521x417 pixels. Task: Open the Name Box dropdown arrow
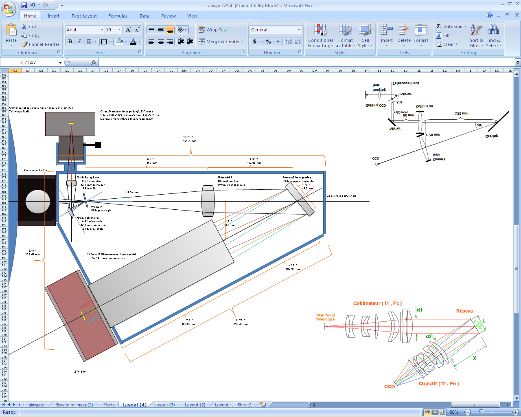pos(60,63)
